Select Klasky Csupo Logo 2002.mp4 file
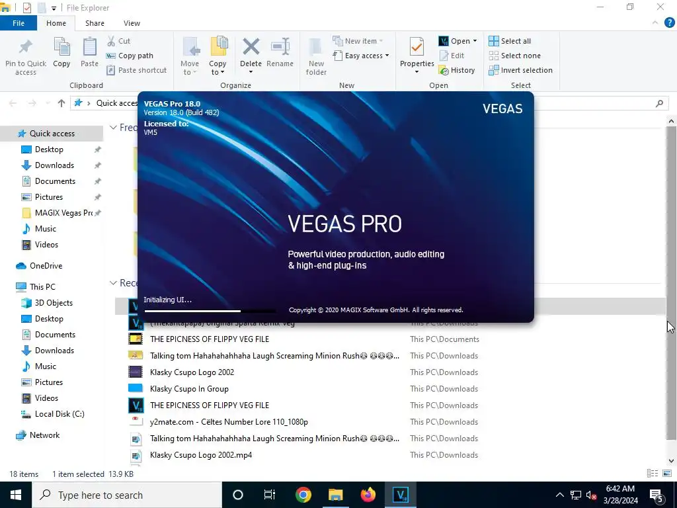 (x=201, y=455)
